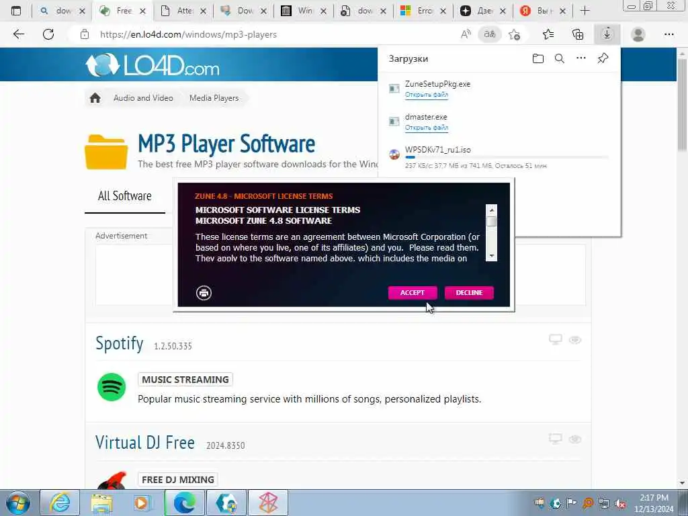Toggle the browser Downloads button
Viewport: 688px width, 516px height.
coord(607,34)
